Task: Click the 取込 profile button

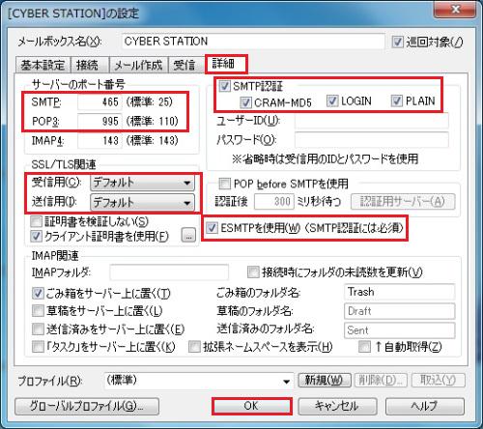Action: point(439,381)
